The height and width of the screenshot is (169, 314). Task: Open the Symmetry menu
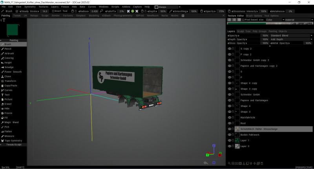click(29, 7)
